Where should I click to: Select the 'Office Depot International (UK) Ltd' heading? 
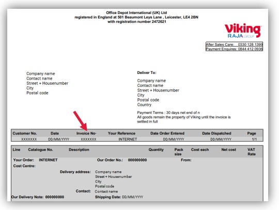(x=136, y=12)
